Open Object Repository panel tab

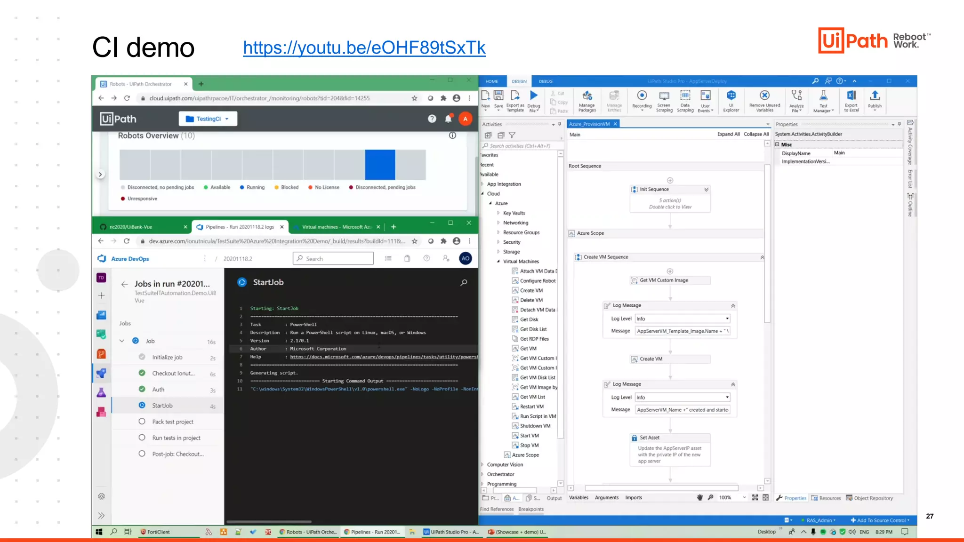[869, 498]
